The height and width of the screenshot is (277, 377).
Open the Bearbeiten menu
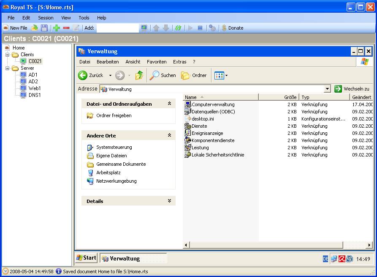click(108, 62)
